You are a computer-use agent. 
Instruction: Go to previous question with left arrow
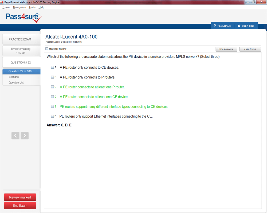(15, 136)
